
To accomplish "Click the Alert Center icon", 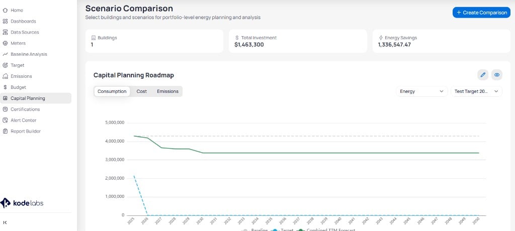I will coord(5,120).
